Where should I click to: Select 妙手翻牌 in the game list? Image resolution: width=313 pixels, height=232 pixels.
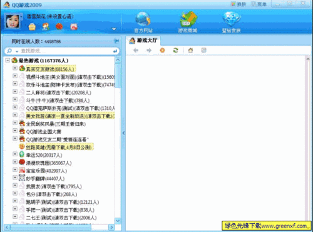click(x=45, y=178)
